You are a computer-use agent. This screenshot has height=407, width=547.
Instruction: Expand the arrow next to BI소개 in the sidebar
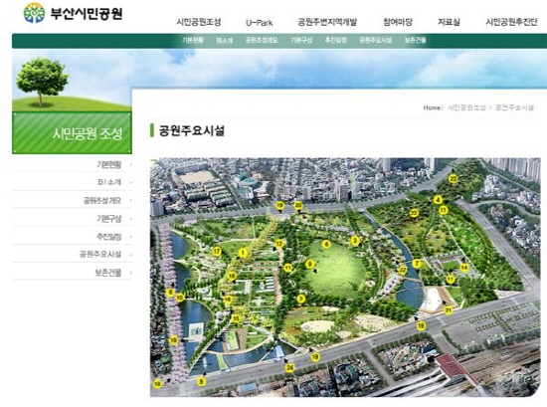[131, 182]
